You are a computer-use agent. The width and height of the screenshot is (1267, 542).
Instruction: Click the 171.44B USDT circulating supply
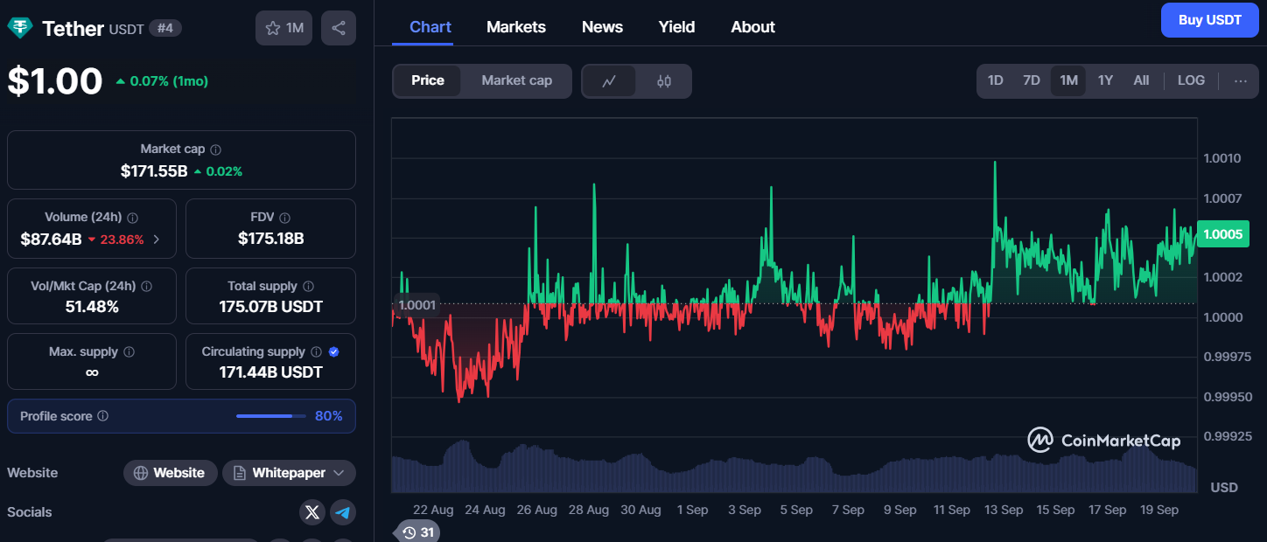point(271,372)
